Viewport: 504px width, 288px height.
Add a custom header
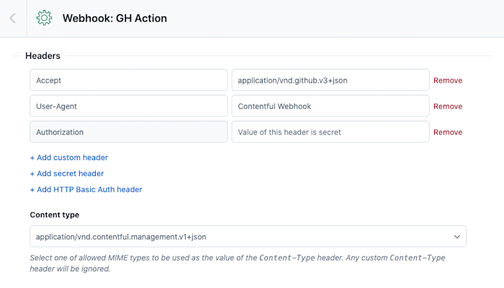(x=69, y=157)
